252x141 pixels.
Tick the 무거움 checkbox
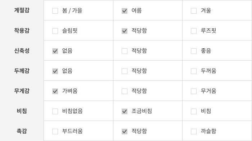click(194, 91)
